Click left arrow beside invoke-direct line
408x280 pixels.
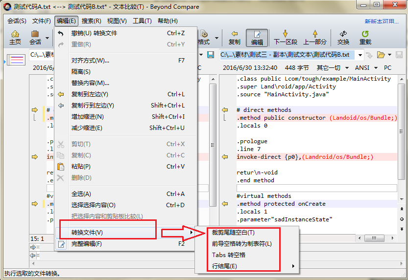225,157
